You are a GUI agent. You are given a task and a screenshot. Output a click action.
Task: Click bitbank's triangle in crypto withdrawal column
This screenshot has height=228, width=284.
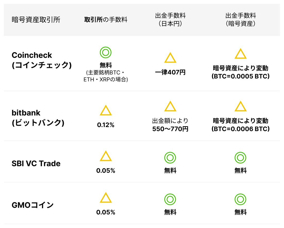240,107
